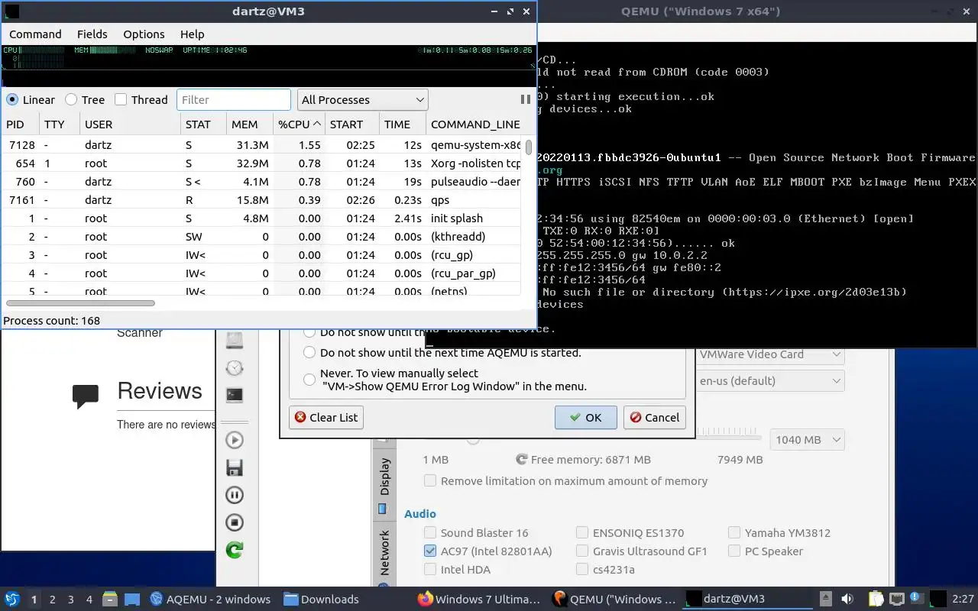The image size is (978, 611).
Task: Uncheck the AC97 (Intel 82801AA) audio card
Action: pos(430,551)
